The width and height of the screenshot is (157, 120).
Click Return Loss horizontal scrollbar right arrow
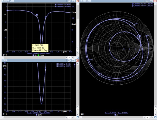(66, 58)
